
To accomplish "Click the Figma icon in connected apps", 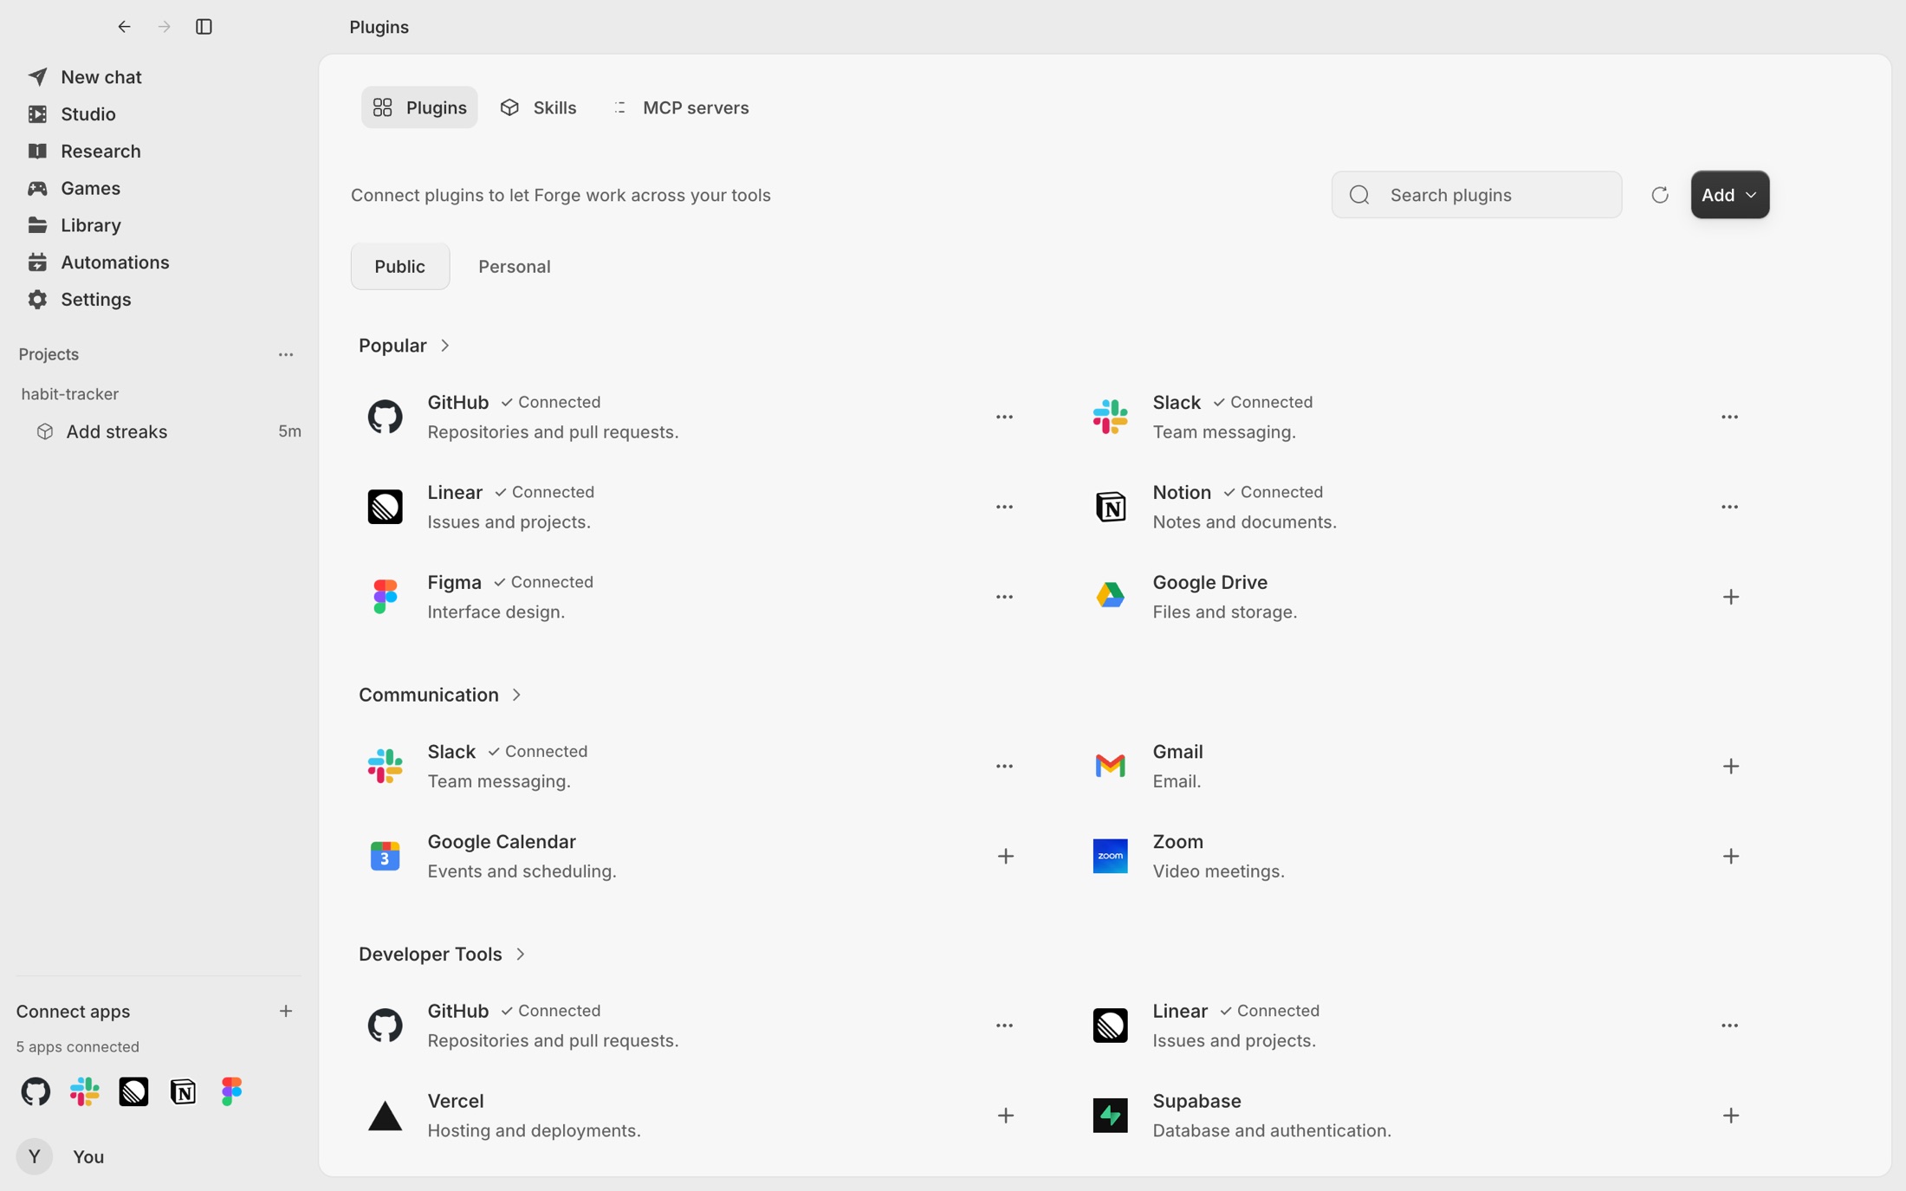I will (x=231, y=1091).
